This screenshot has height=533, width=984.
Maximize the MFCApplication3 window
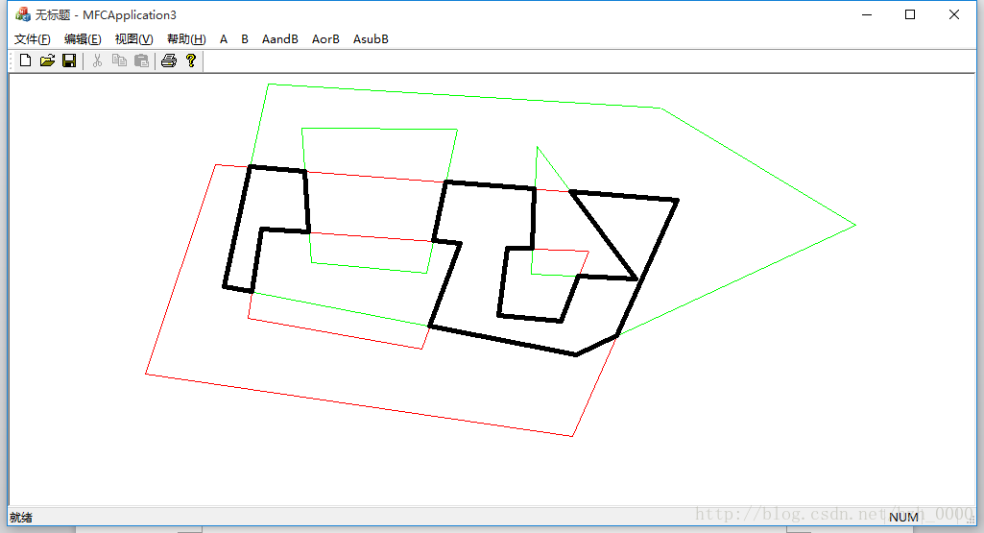tap(910, 14)
